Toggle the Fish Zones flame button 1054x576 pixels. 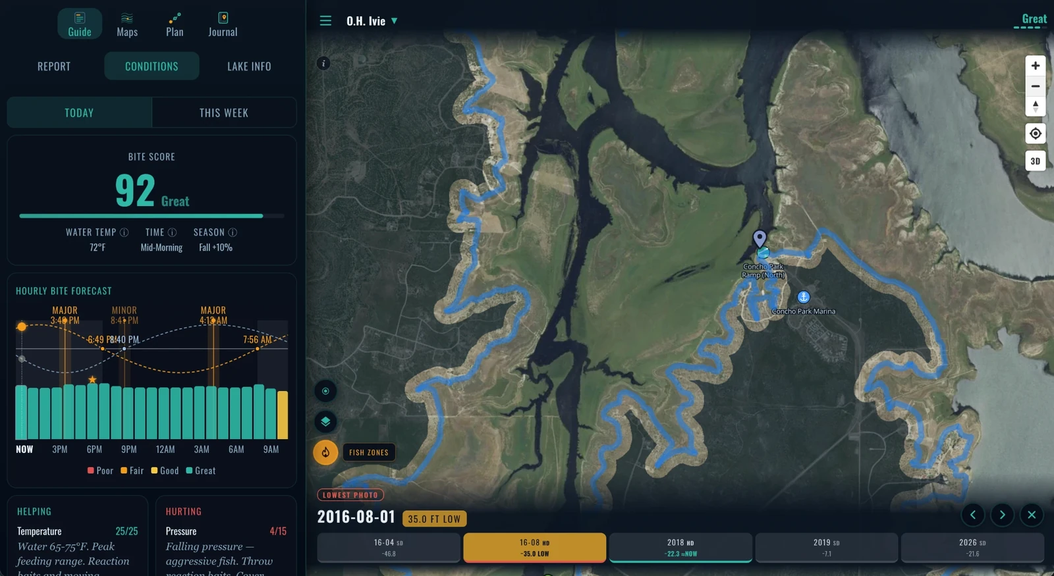[325, 452]
